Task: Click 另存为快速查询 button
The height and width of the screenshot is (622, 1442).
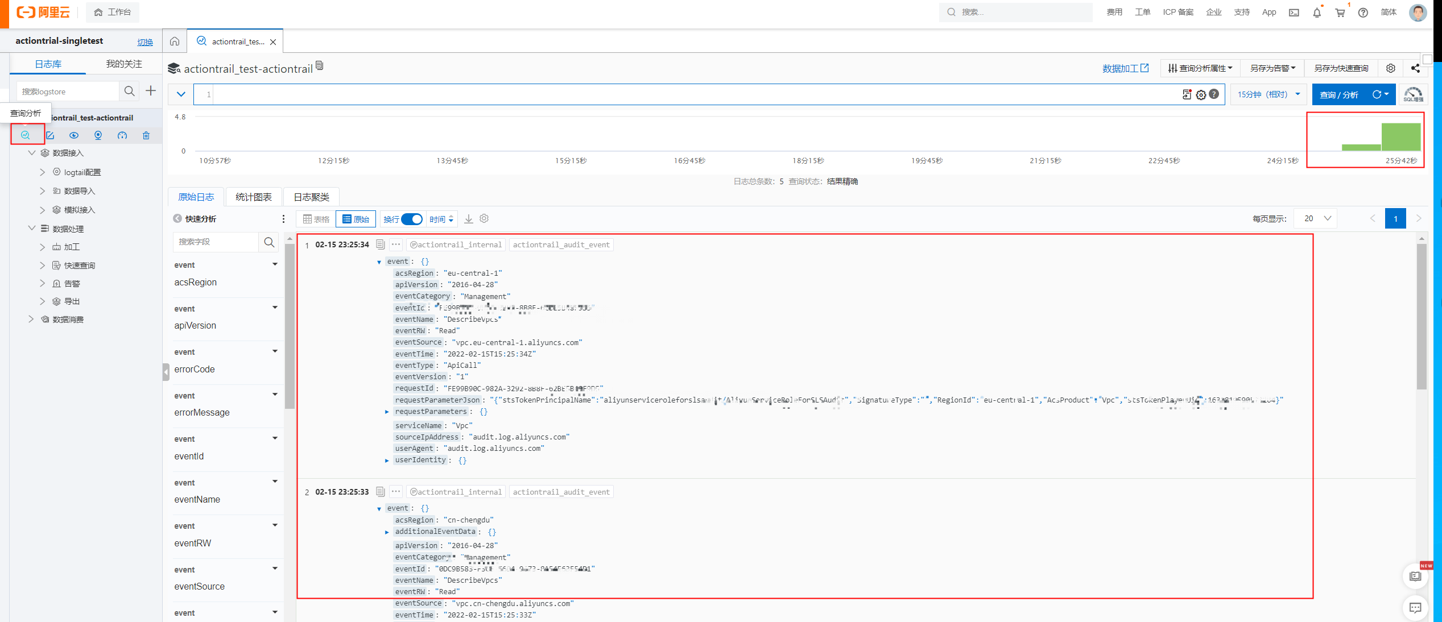Action: tap(1341, 68)
